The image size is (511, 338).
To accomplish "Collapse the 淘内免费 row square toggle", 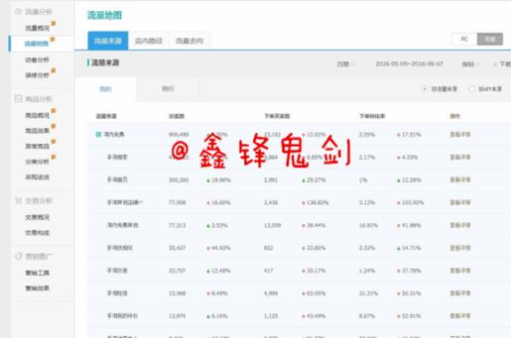I will coord(98,135).
